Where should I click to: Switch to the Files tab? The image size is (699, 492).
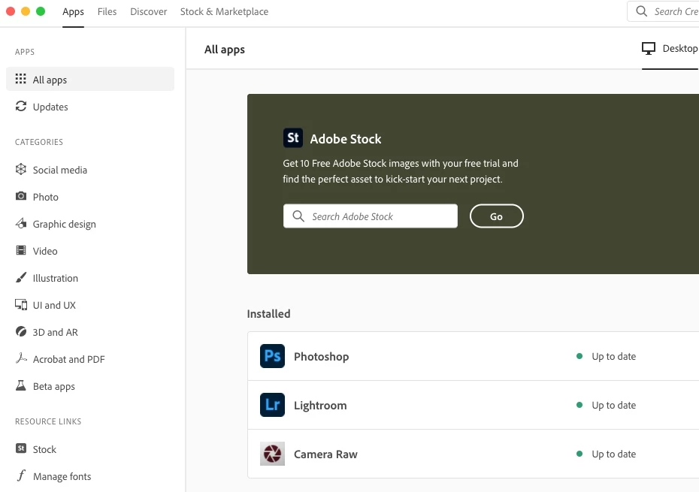[107, 11]
